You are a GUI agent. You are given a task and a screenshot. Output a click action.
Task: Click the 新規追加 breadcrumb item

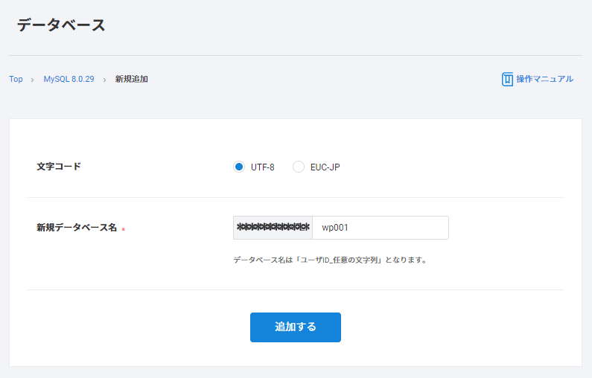coord(131,79)
